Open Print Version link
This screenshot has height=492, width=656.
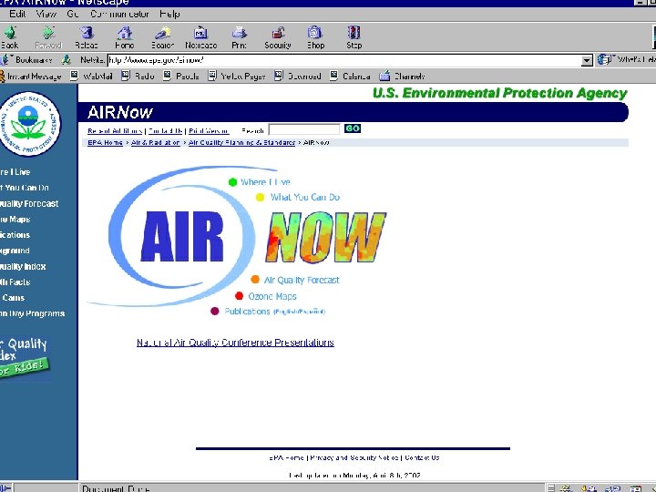coord(209,131)
